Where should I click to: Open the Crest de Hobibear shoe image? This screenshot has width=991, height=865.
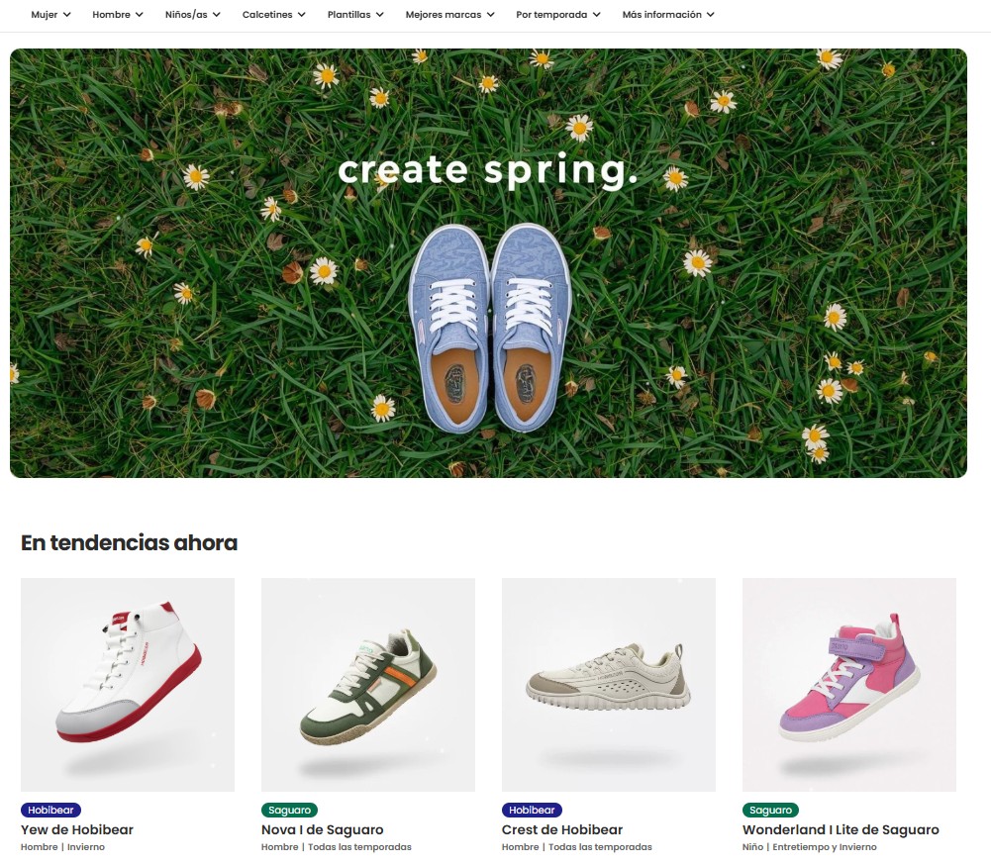pyautogui.click(x=609, y=684)
